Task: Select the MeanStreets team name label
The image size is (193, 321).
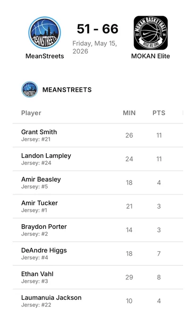Action: tap(45, 56)
